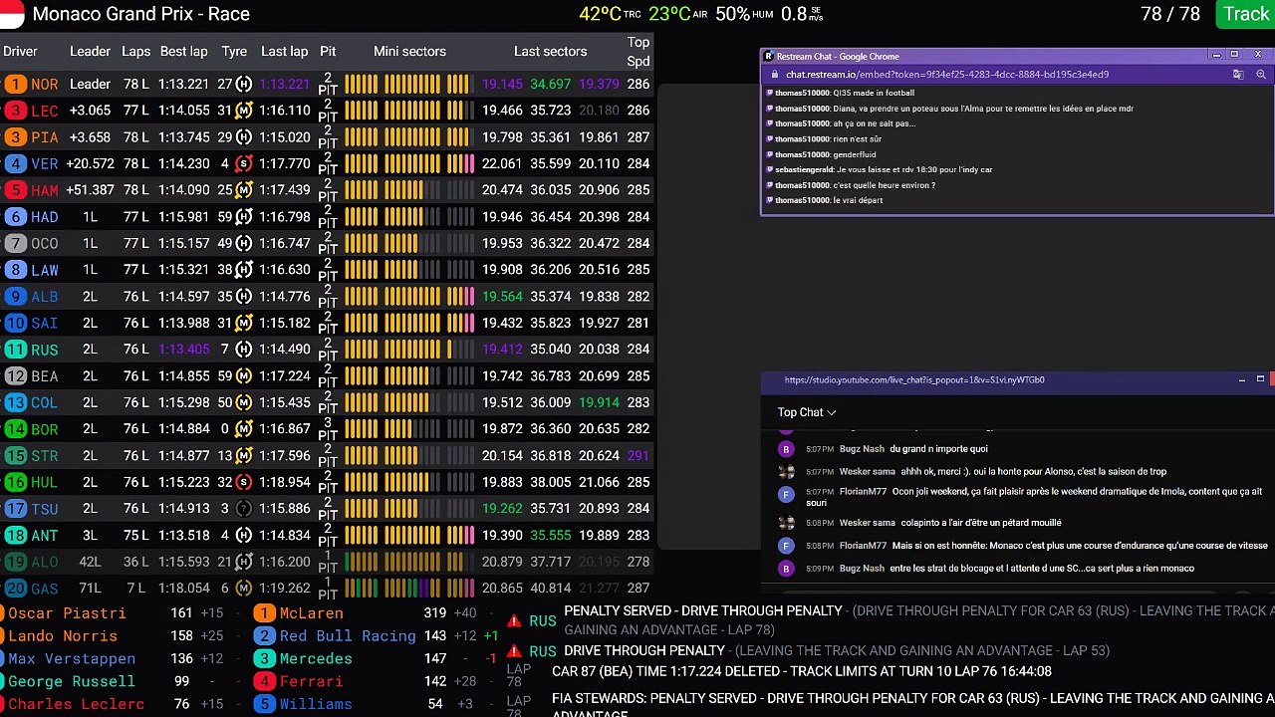1275x717 pixels.
Task: Click the Top Spd column header
Action: (638, 52)
